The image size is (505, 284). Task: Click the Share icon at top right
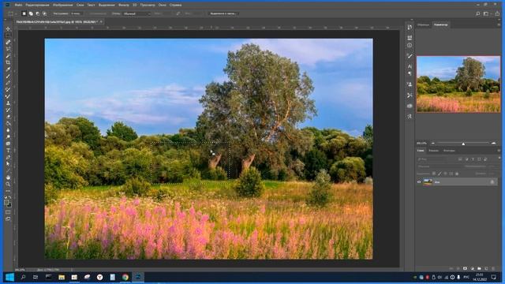(x=498, y=13)
